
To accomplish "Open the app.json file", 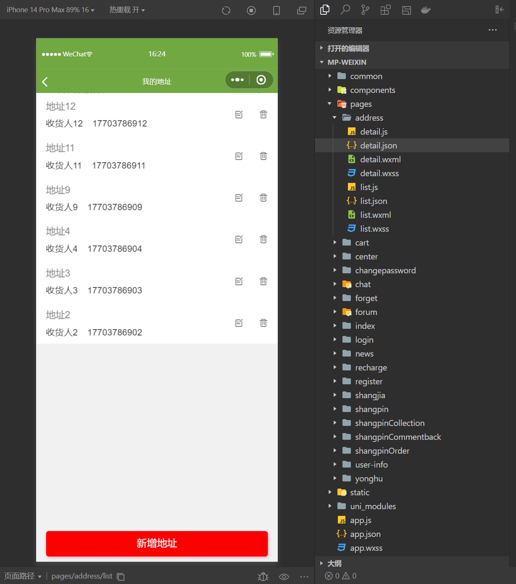I will [x=412, y=534].
